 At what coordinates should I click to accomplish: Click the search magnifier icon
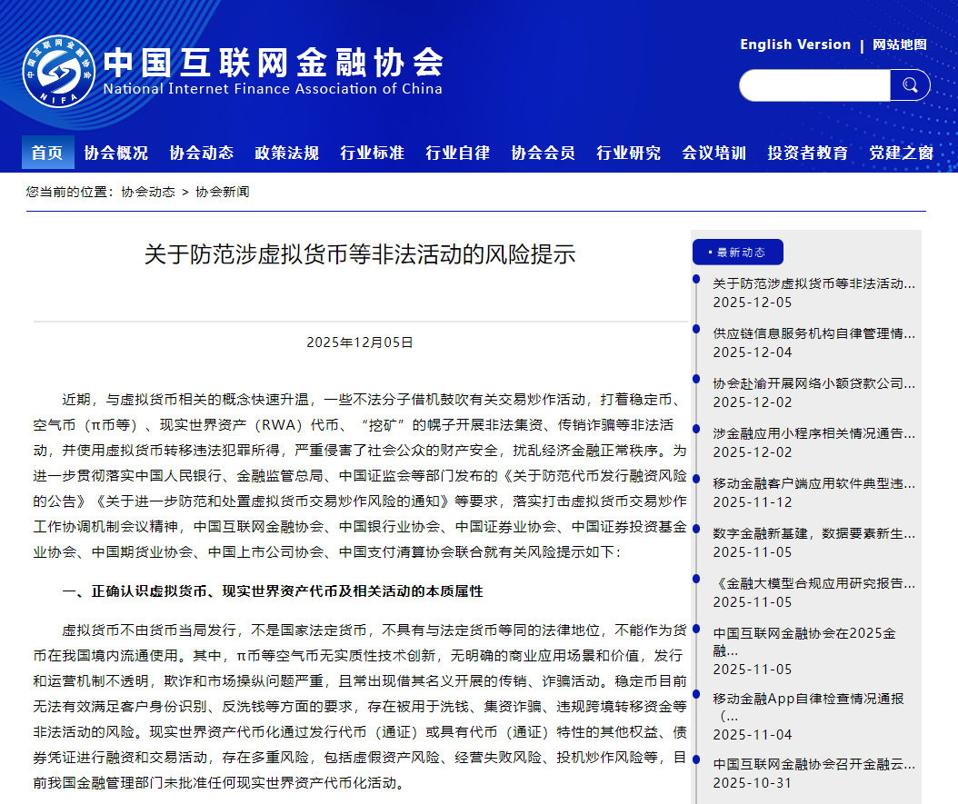coord(909,84)
